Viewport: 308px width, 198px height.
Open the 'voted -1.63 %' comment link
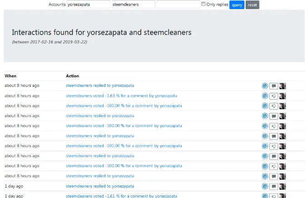click(x=121, y=96)
